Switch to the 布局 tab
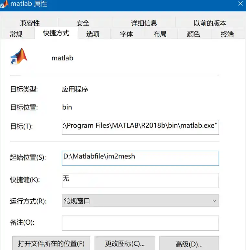This screenshot has width=246, height=250. point(160,34)
